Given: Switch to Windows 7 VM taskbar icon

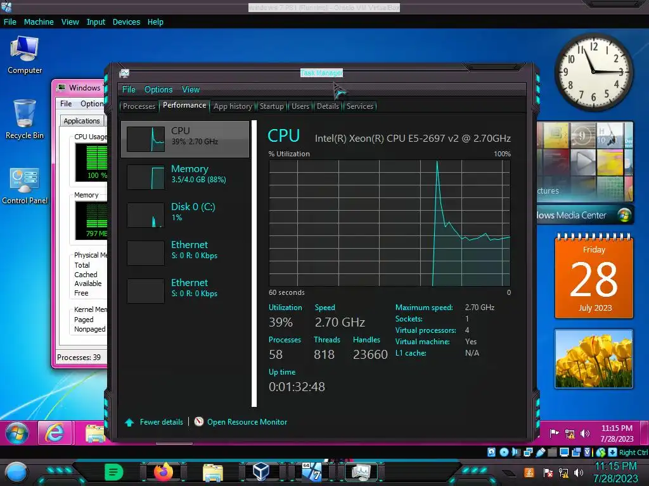Looking at the screenshot, I should tap(312, 471).
